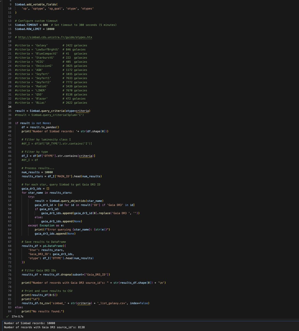Click the 'except Exception as e:' line
The height and width of the screenshot is (331, 299).
tap(46, 225)
